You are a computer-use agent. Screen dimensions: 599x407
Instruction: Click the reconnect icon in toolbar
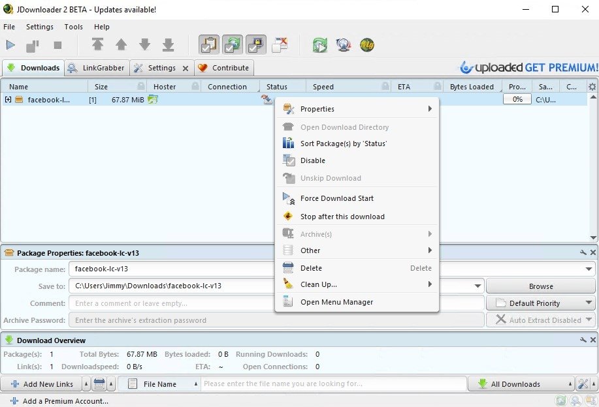click(x=320, y=45)
